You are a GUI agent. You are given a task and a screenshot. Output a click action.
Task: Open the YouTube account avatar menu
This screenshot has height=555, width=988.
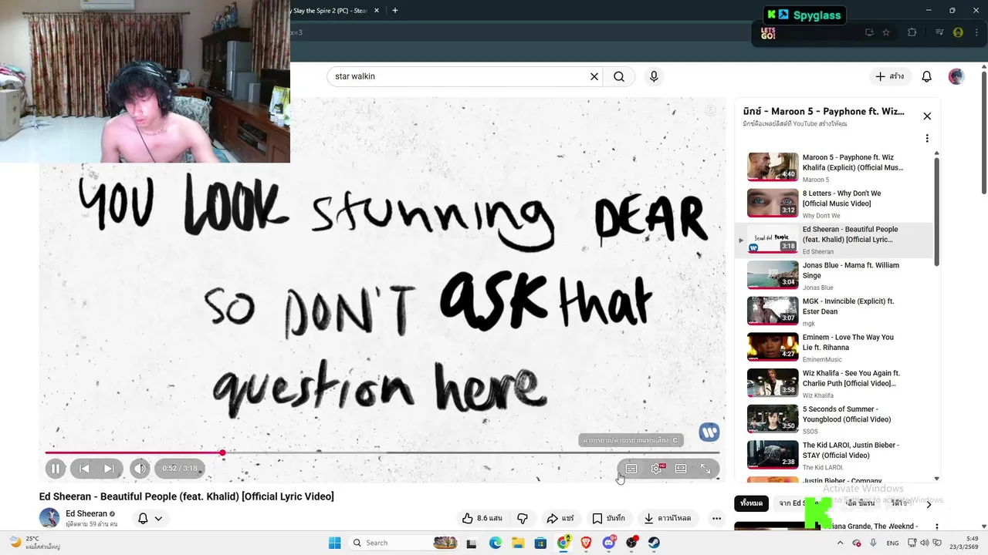[956, 76]
